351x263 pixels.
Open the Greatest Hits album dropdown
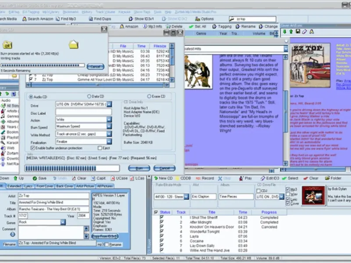286,49
